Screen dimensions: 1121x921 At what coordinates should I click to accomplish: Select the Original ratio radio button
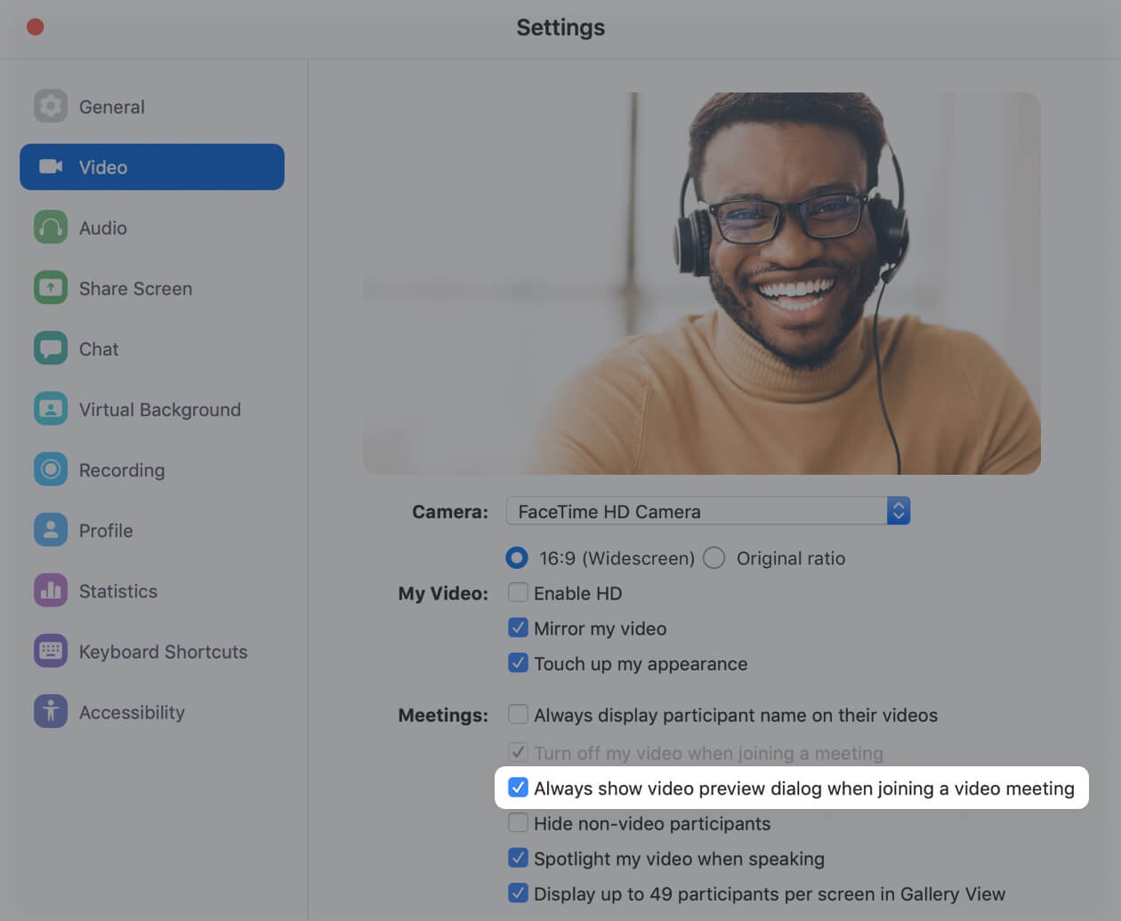pos(714,557)
